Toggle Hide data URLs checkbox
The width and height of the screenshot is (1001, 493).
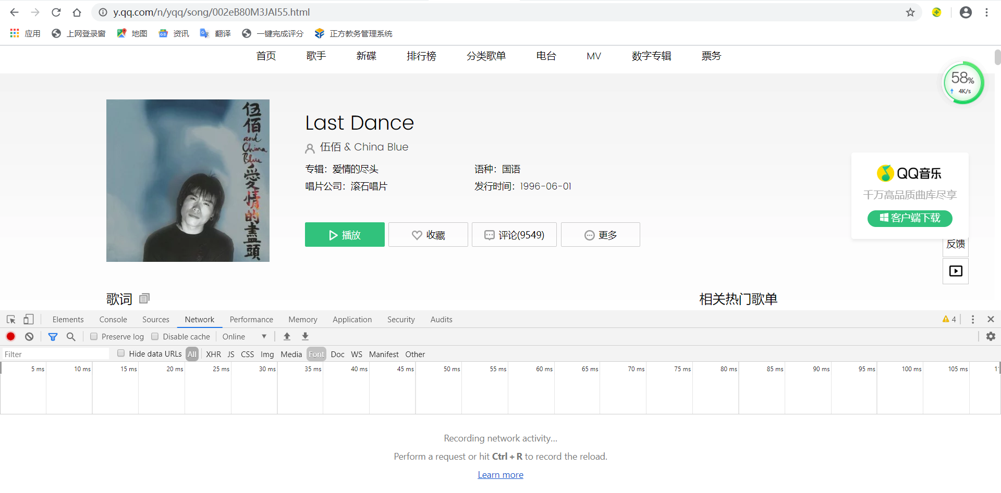pyautogui.click(x=121, y=353)
